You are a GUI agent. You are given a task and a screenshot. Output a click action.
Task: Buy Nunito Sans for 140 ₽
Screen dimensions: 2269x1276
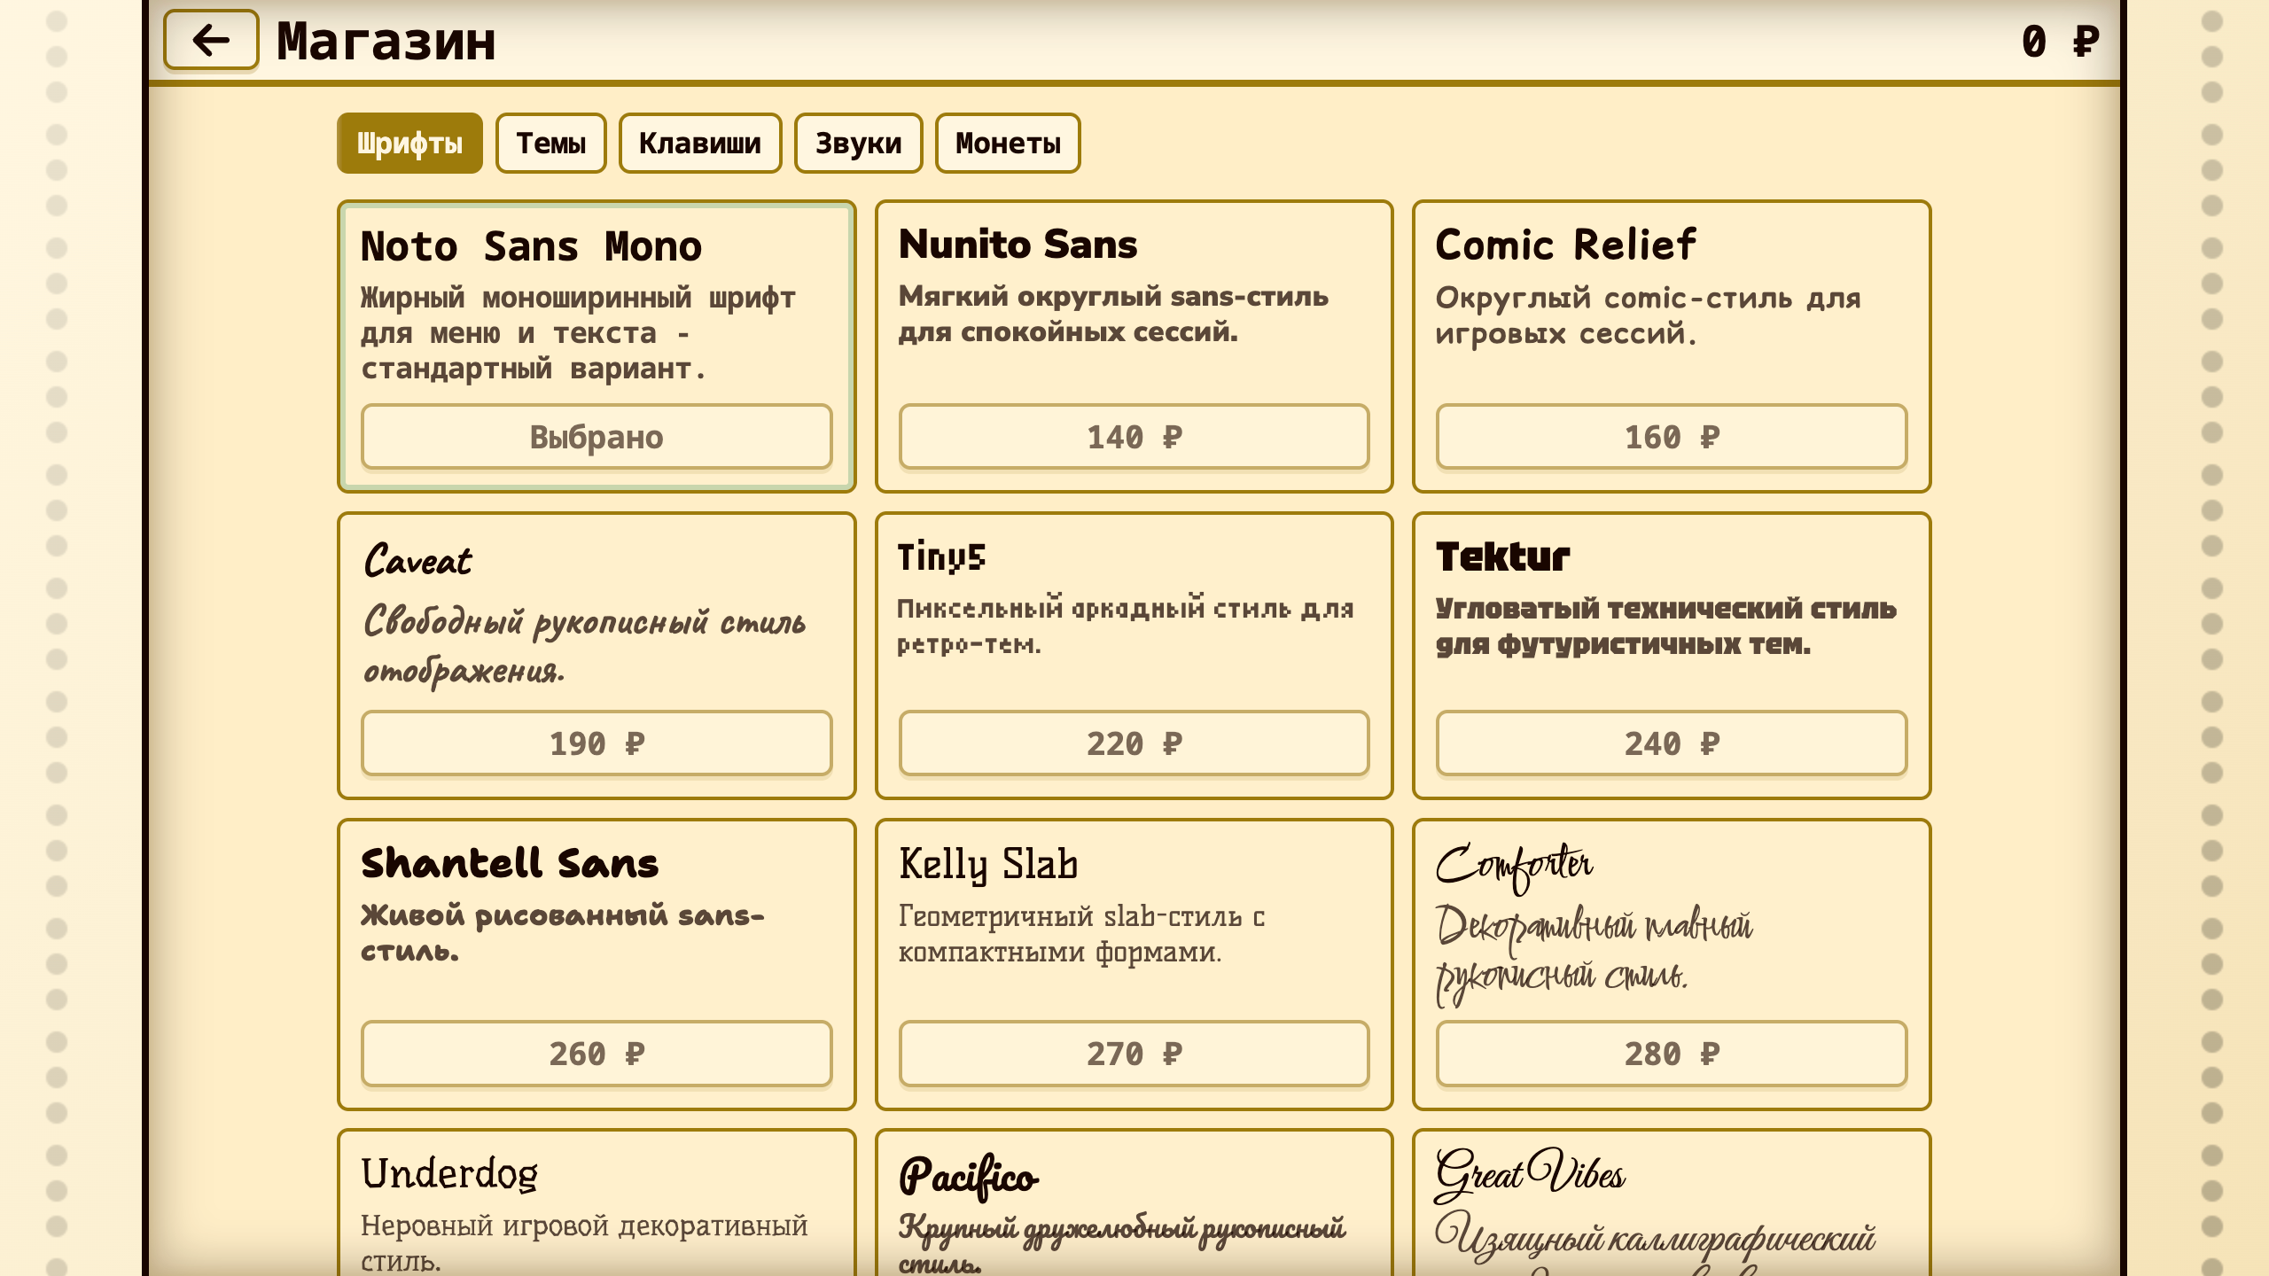pyautogui.click(x=1134, y=437)
